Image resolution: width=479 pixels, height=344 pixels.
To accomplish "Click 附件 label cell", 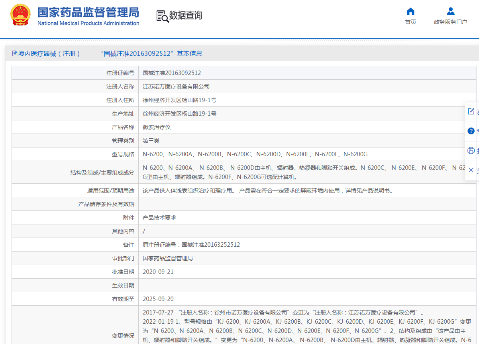I will 75,218.
